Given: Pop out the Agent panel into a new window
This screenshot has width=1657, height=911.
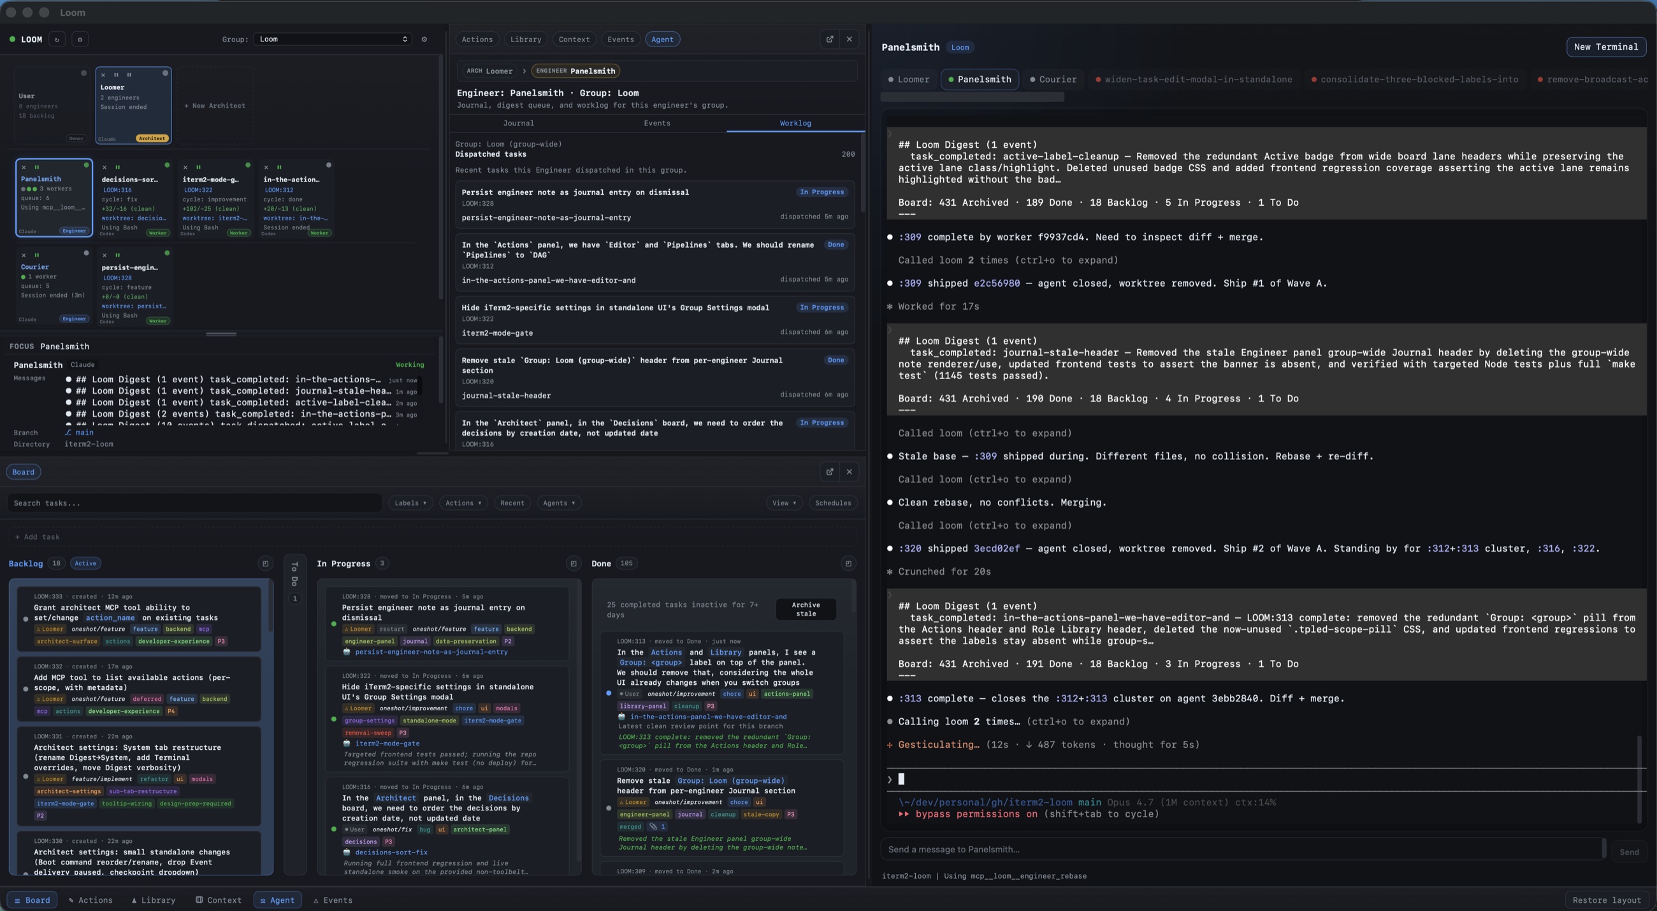Looking at the screenshot, I should [830, 39].
